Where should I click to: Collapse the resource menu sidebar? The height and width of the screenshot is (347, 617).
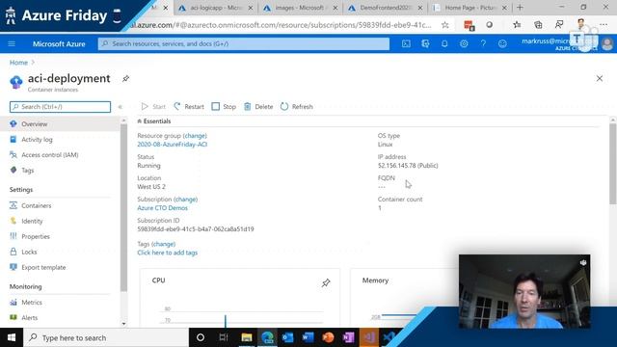pyautogui.click(x=120, y=107)
